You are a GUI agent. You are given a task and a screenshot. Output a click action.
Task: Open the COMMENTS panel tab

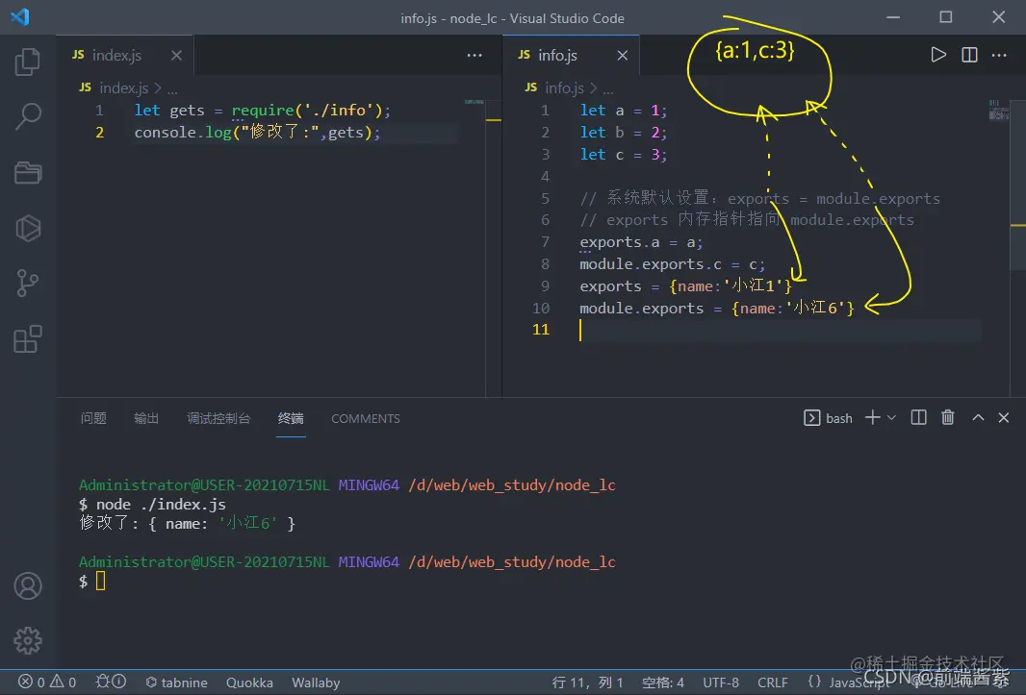(365, 418)
